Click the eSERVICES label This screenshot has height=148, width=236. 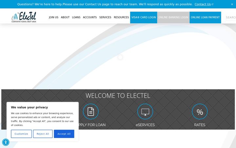pos(145,125)
